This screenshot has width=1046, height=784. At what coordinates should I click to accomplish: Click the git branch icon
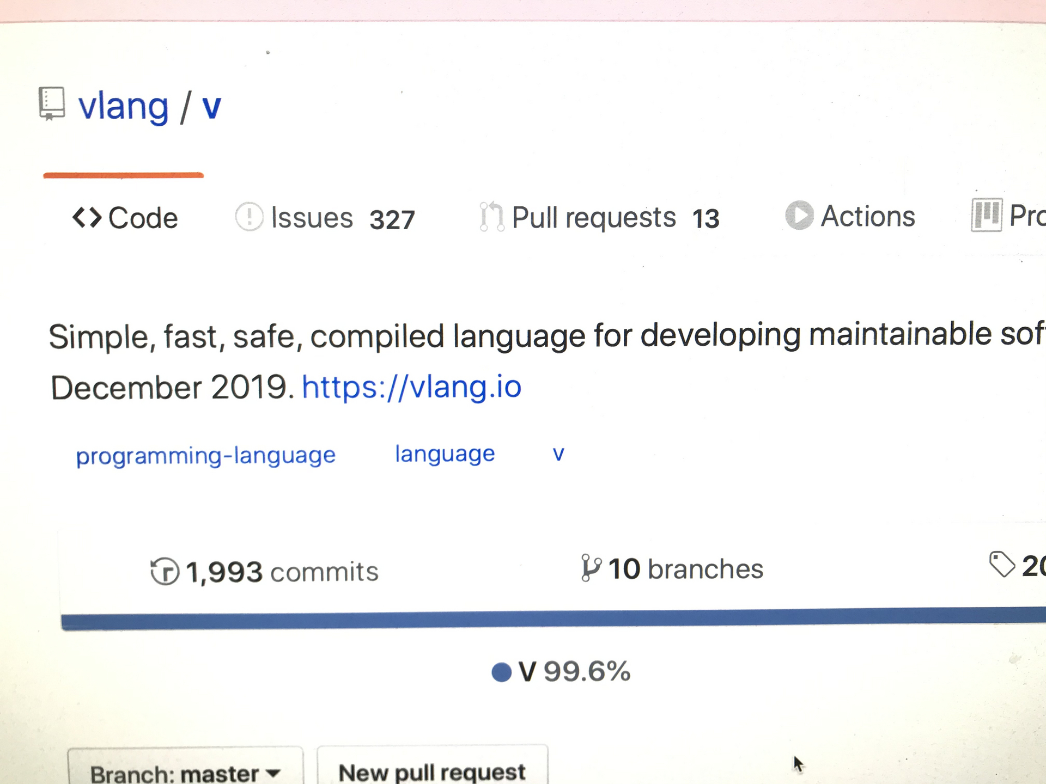coord(591,568)
